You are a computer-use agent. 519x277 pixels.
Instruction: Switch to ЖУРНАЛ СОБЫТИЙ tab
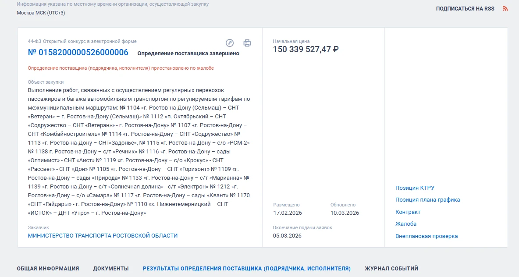pyautogui.click(x=391, y=269)
